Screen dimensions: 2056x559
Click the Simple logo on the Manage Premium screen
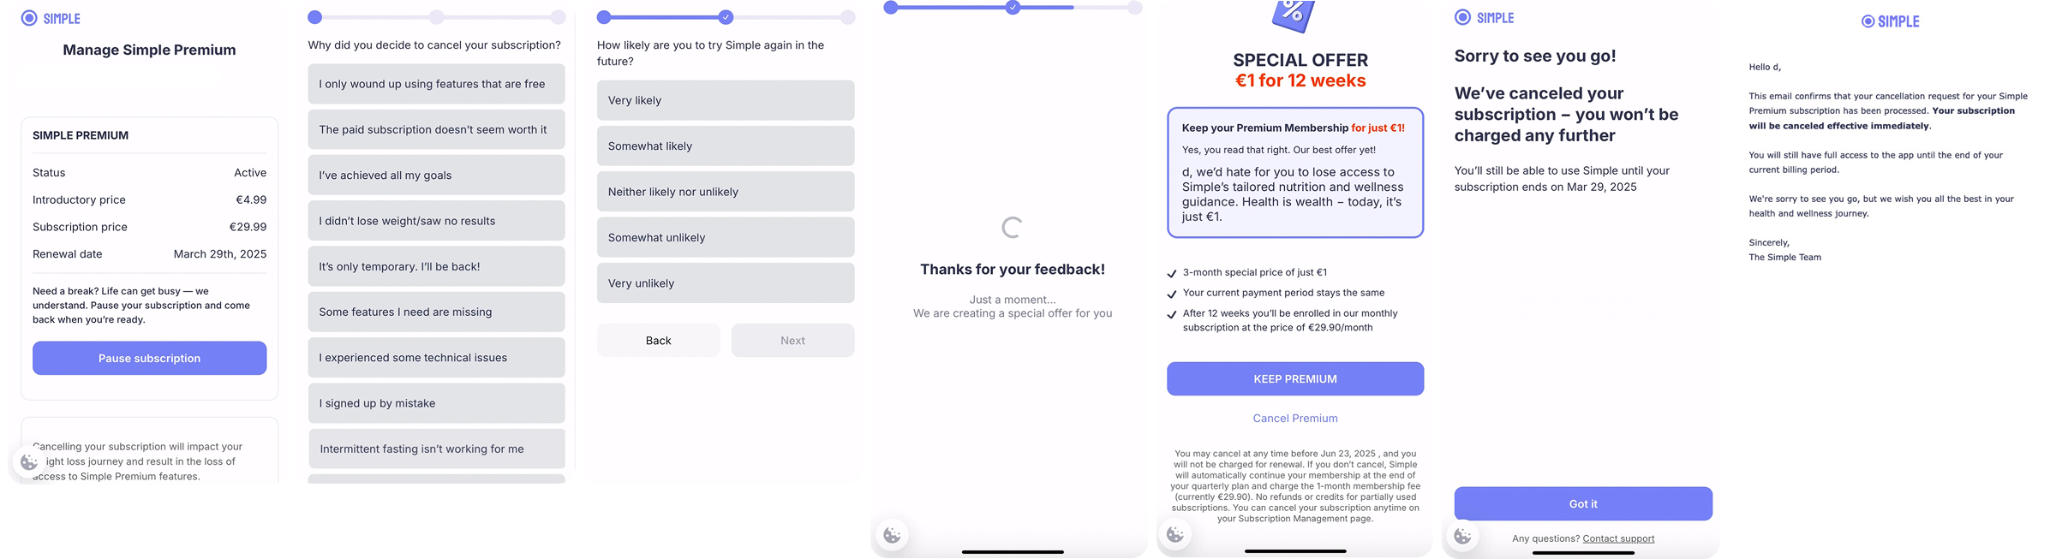coord(51,18)
